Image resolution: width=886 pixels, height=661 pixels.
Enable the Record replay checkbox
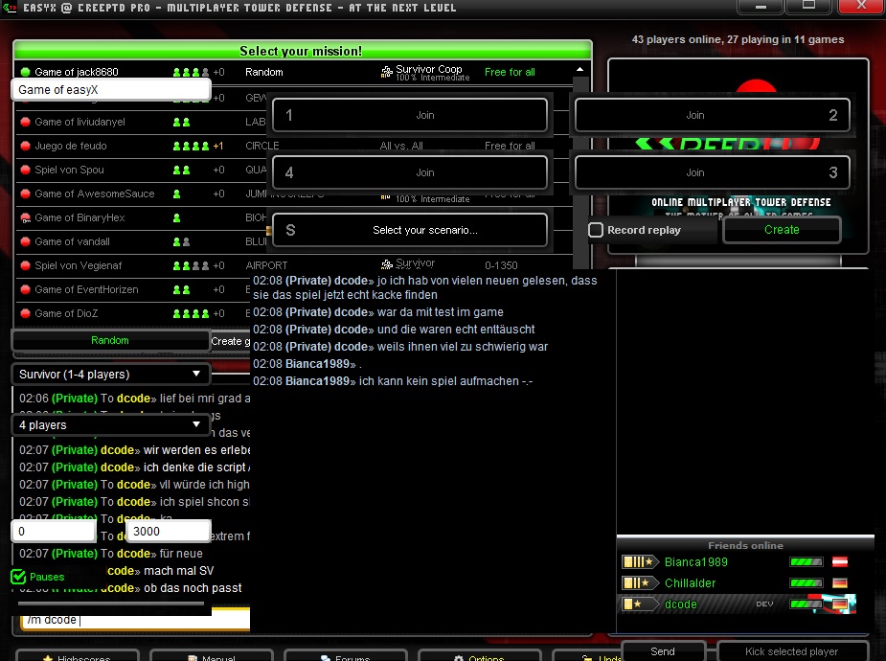coord(596,230)
